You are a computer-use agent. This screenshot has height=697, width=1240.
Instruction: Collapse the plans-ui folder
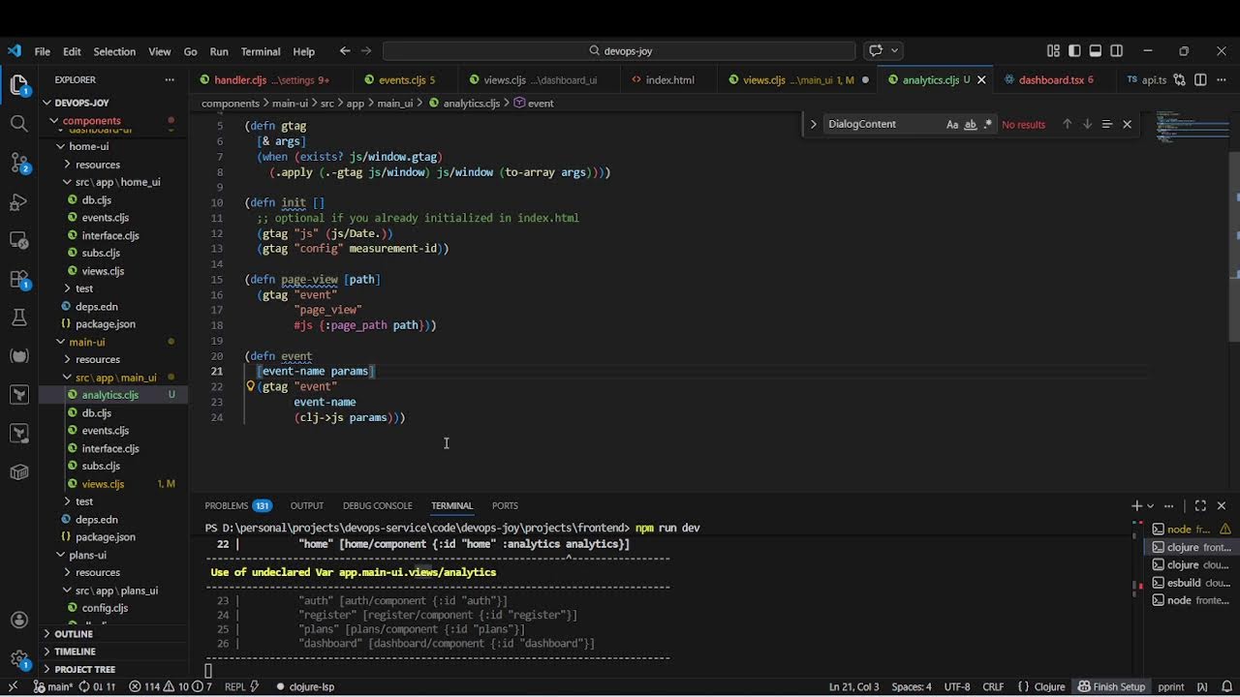[x=87, y=555]
